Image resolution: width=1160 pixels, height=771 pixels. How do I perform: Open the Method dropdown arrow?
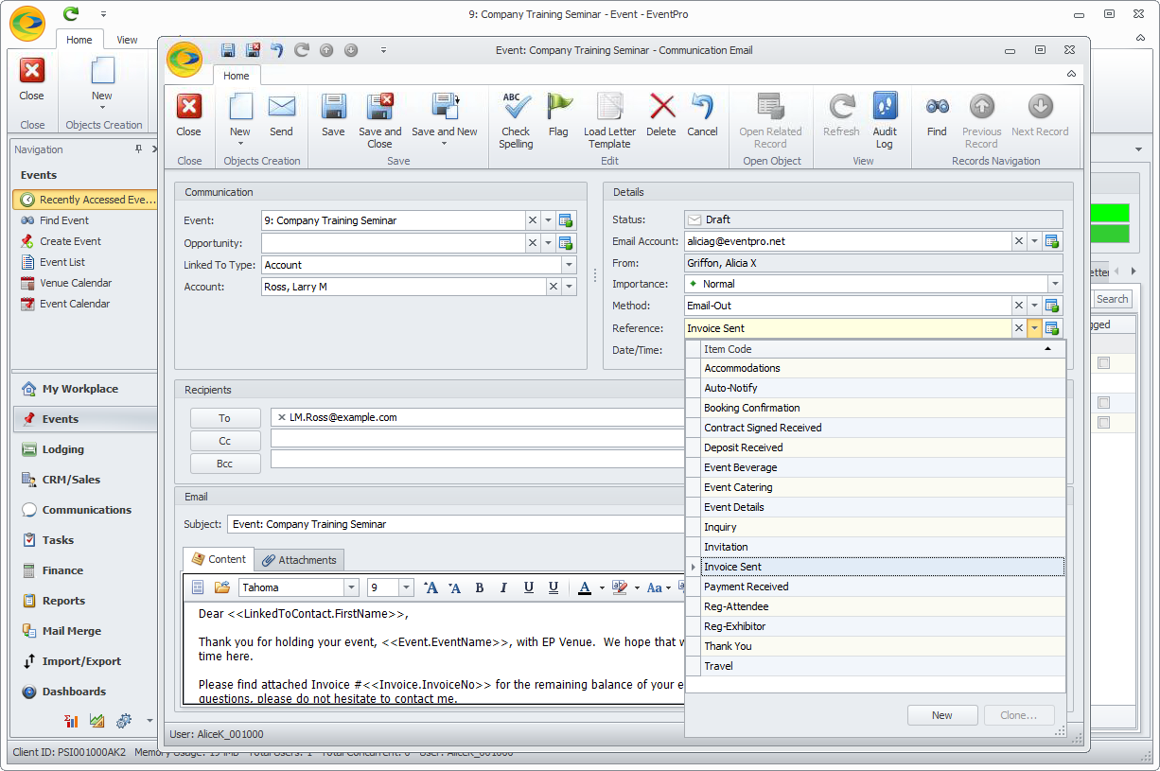pos(1034,306)
